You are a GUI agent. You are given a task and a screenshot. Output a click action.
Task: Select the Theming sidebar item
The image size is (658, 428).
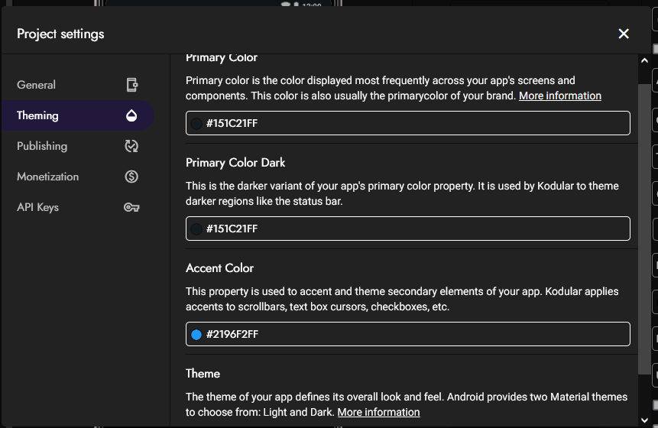[x=78, y=115]
